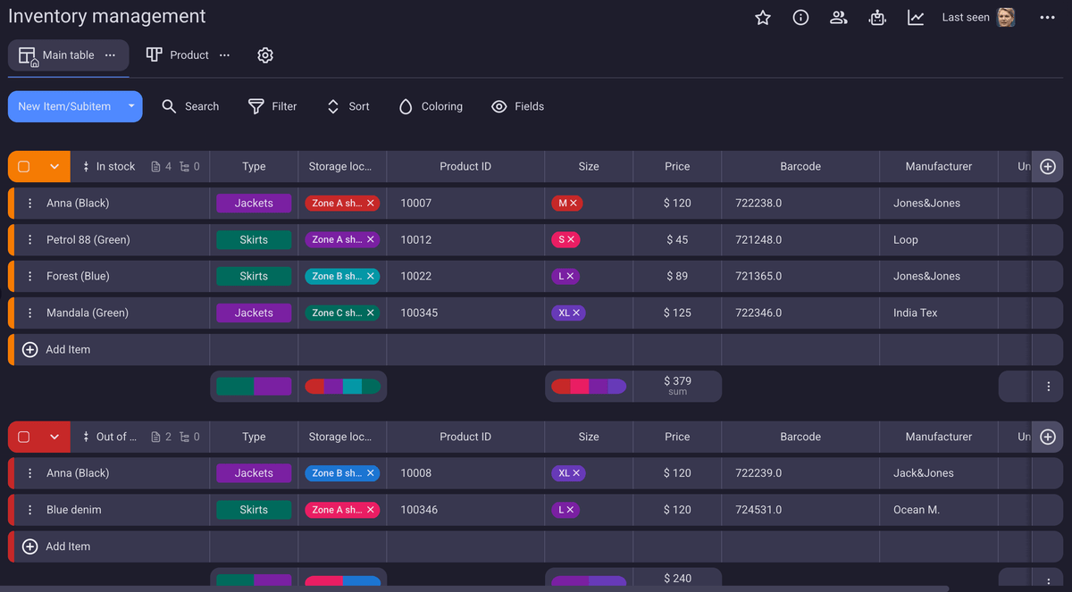Open the Coloring options
The height and width of the screenshot is (592, 1072).
pyautogui.click(x=430, y=106)
